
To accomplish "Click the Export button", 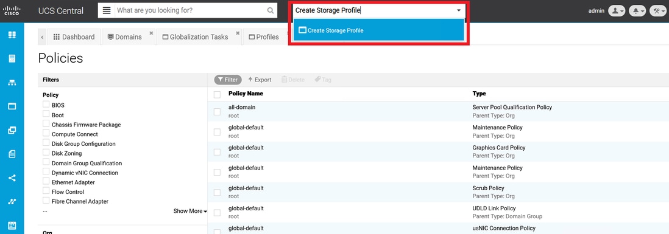I will (260, 80).
